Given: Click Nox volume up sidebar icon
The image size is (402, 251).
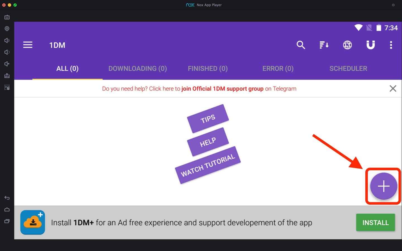Looking at the screenshot, I should (x=7, y=40).
